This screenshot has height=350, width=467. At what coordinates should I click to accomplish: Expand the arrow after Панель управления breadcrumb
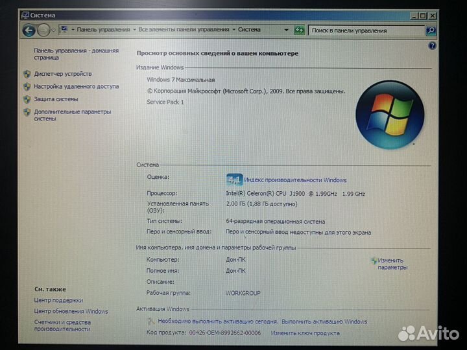135,30
